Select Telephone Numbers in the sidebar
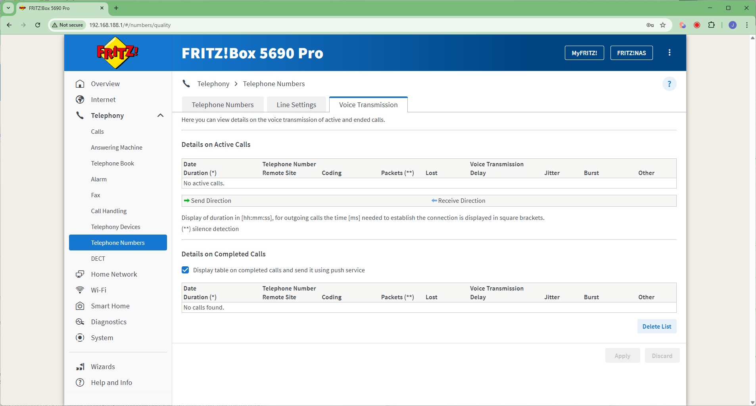Image resolution: width=756 pixels, height=406 pixels. 118,242
